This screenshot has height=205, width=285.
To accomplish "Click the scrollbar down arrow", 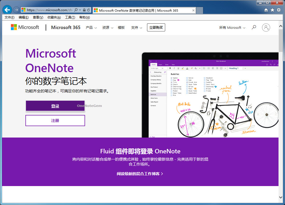I will click(x=281, y=197).
